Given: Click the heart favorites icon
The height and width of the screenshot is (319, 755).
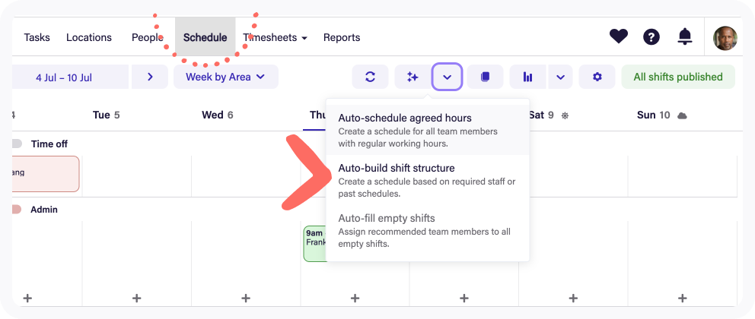Looking at the screenshot, I should (x=618, y=36).
